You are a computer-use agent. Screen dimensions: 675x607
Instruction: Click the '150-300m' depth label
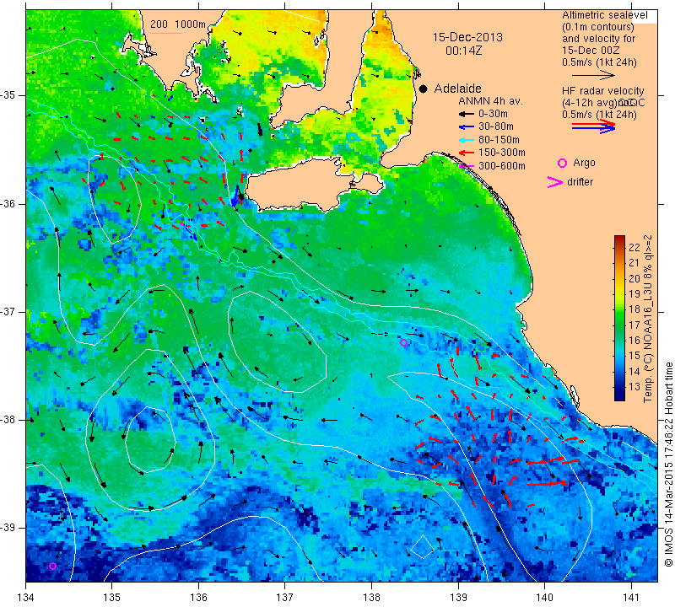tap(501, 153)
